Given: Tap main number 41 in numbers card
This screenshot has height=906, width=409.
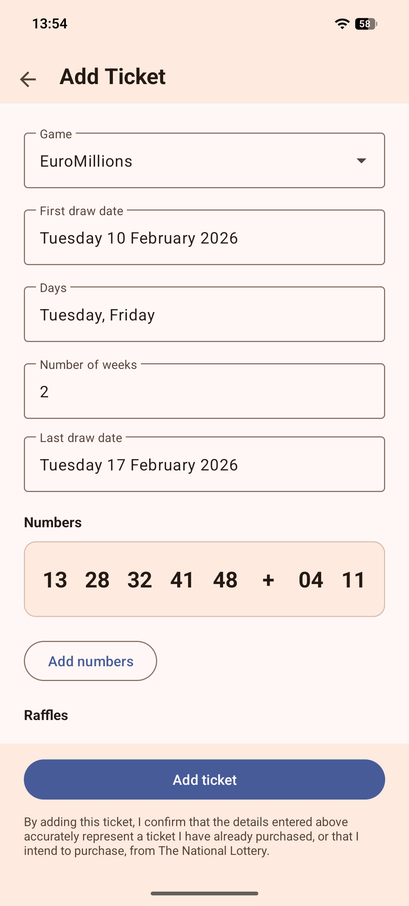Looking at the screenshot, I should point(182,580).
